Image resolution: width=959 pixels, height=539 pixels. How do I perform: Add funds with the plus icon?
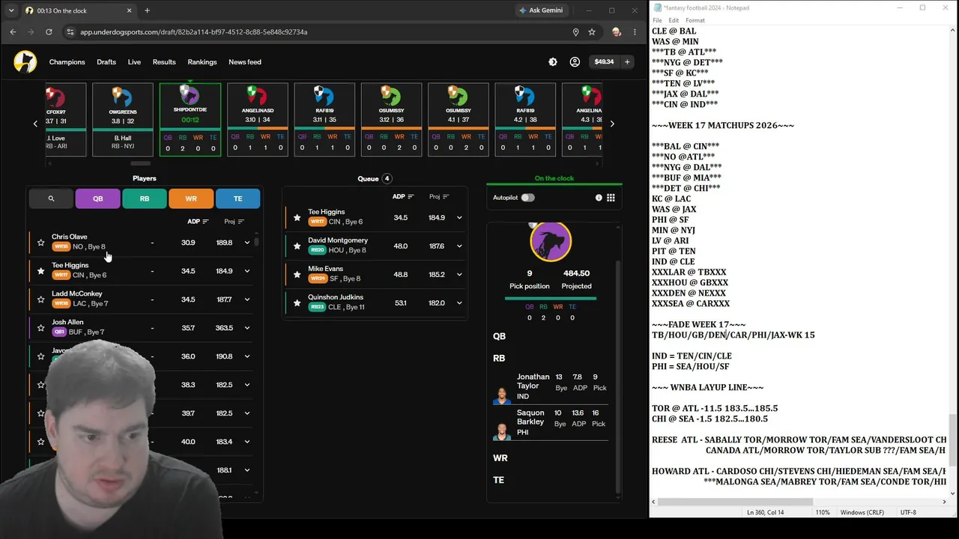(627, 62)
